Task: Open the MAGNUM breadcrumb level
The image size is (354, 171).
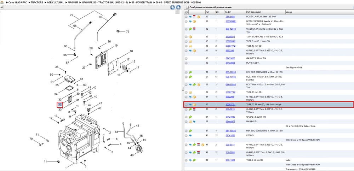Action: pyautogui.click(x=73, y=2)
